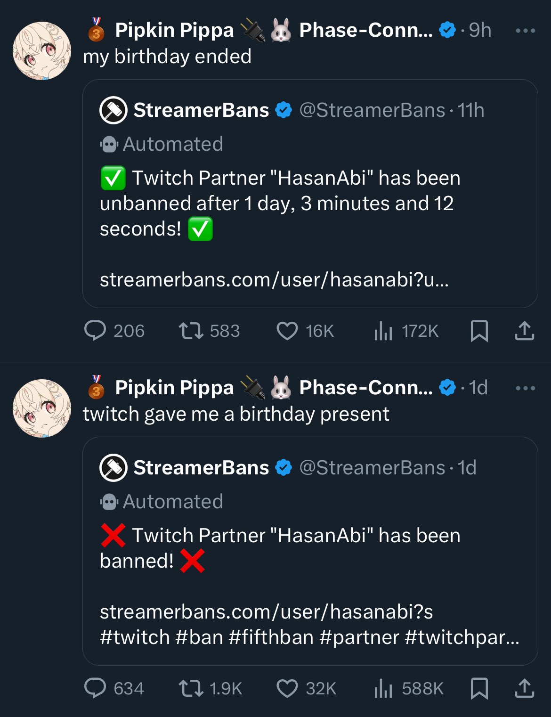Reply to the 'my birthday ended' tweet

pos(95,331)
